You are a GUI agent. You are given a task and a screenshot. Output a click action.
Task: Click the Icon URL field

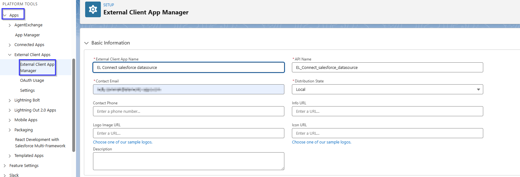(387, 133)
